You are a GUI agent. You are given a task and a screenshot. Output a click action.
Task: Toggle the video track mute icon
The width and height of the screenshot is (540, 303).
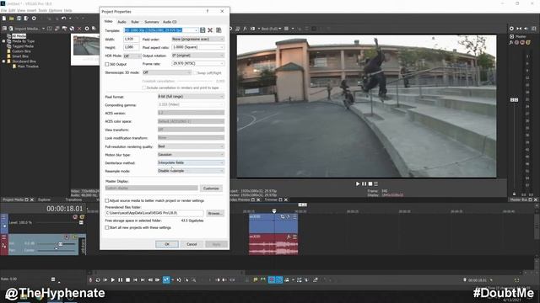75,217
